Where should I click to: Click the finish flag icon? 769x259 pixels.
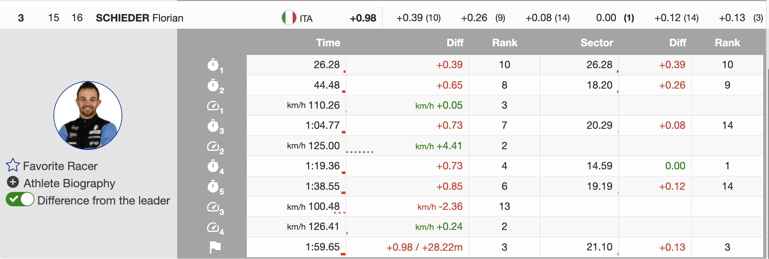coord(215,247)
